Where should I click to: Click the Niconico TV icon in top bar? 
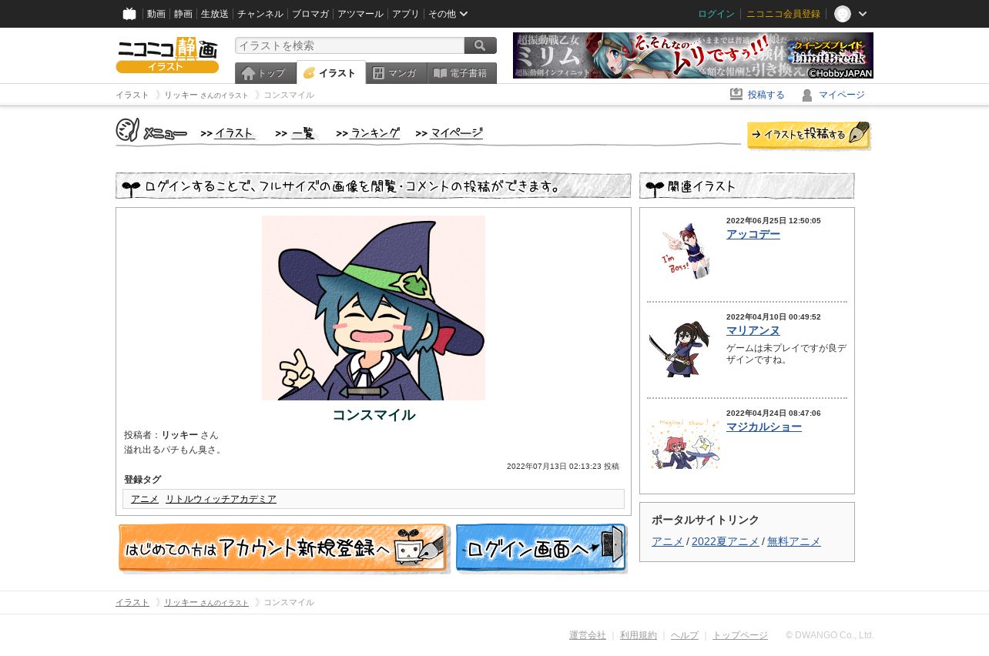coord(129,14)
